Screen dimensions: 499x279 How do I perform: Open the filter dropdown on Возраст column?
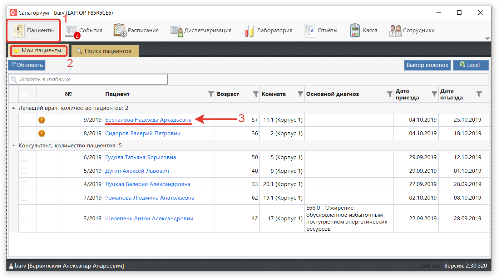[255, 94]
